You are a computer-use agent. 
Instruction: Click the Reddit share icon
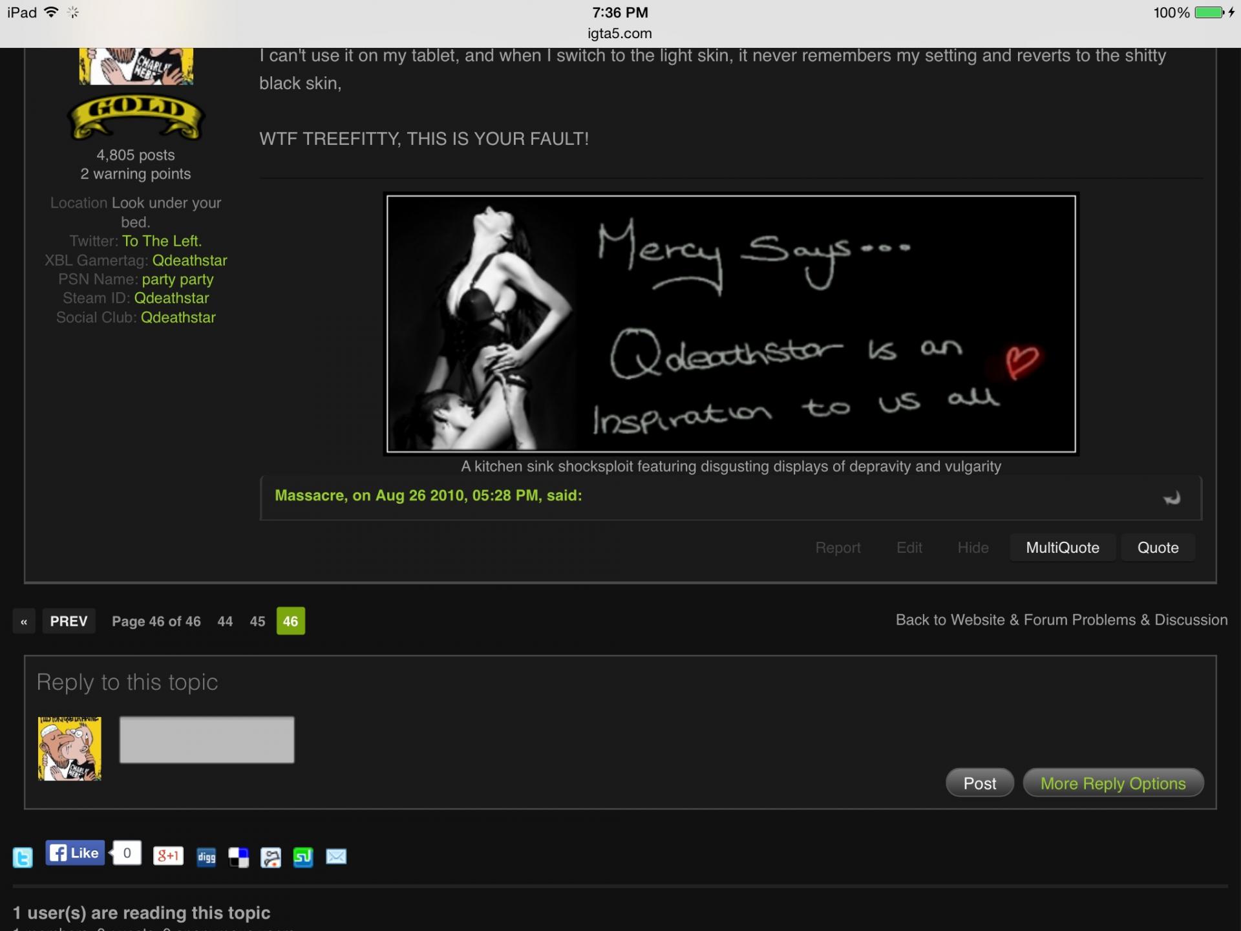[x=271, y=857]
